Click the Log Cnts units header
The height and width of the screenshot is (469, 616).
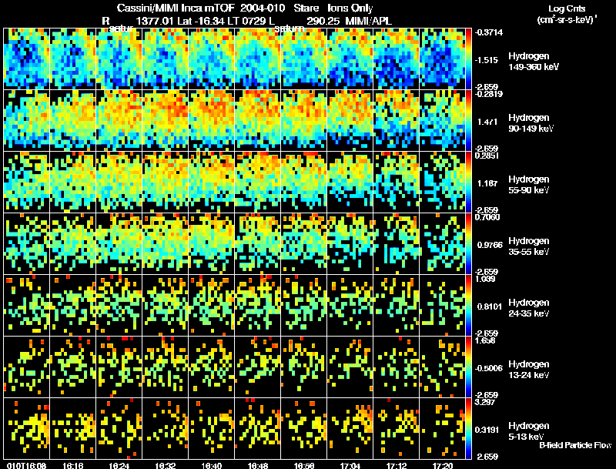coord(567,14)
